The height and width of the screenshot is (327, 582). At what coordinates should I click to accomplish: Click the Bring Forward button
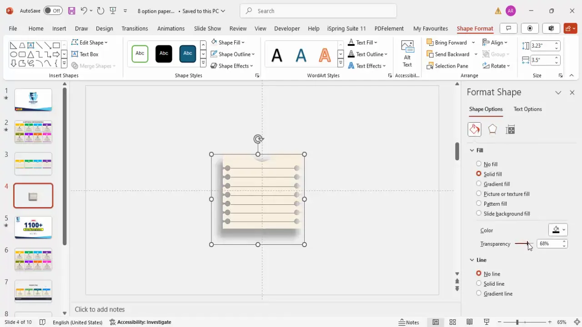(447, 42)
